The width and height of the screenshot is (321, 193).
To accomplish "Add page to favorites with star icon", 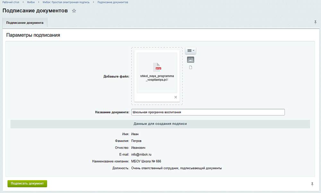I will point(74,11).
